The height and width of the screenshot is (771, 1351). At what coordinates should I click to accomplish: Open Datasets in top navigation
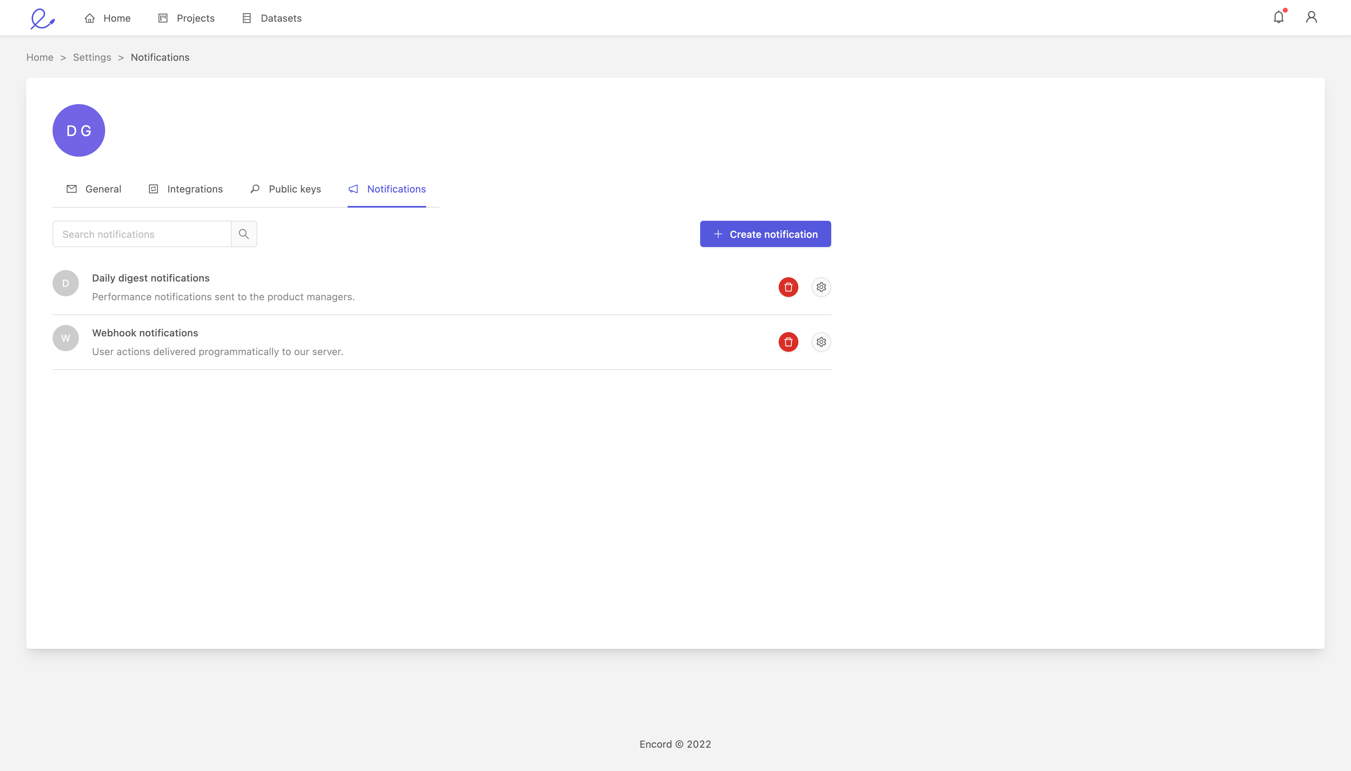[272, 18]
